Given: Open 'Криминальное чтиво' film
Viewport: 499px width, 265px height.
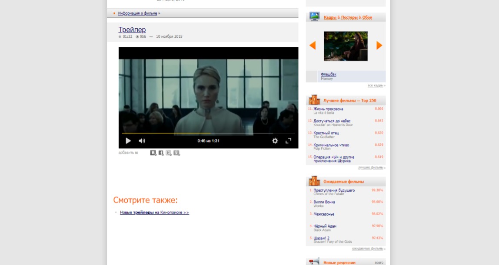Looking at the screenshot, I should pyautogui.click(x=331, y=145).
